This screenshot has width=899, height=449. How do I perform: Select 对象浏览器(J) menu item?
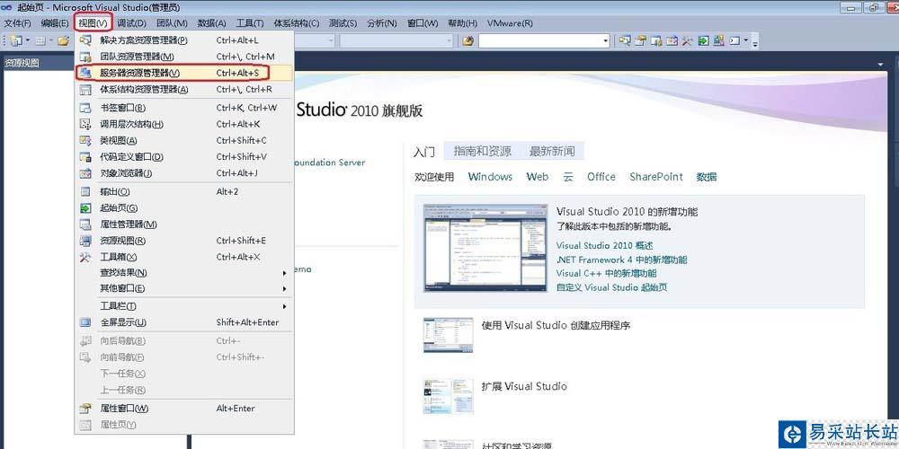[x=184, y=173]
